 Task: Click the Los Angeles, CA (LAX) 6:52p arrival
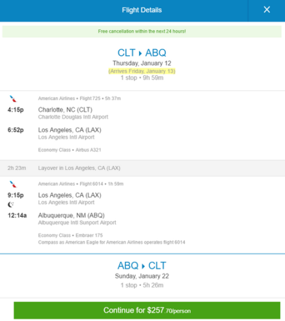69,130
